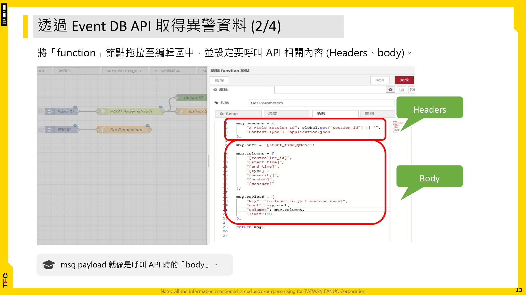The width and height of the screenshot is (526, 295).
Task: Click the Inject node's trigger button
Action: click(41, 111)
